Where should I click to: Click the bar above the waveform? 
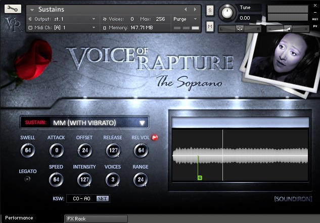pos(240,123)
